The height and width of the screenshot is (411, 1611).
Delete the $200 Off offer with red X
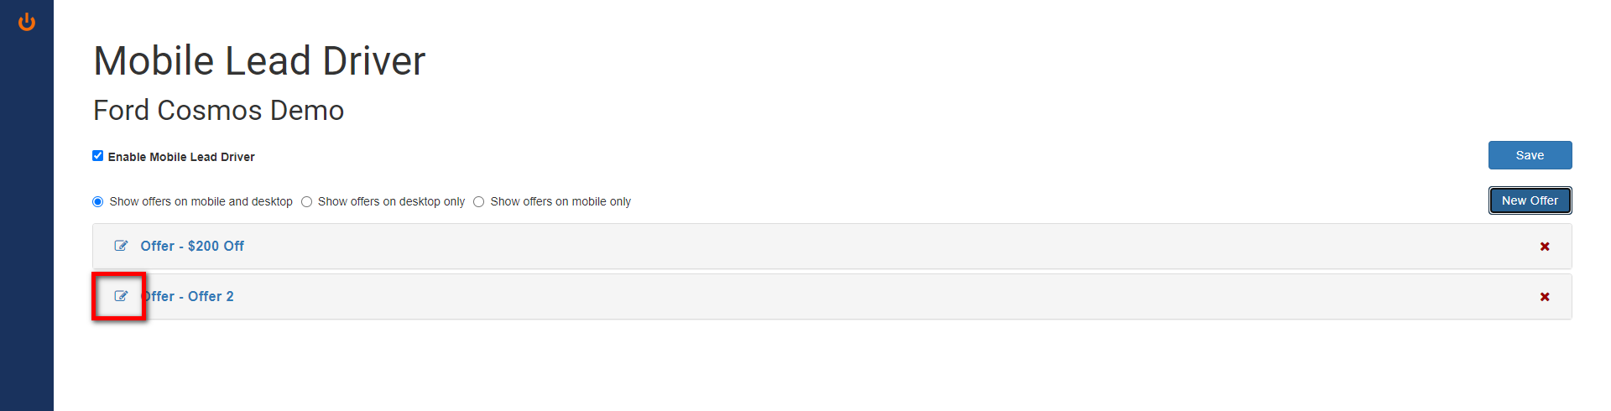[1544, 247]
